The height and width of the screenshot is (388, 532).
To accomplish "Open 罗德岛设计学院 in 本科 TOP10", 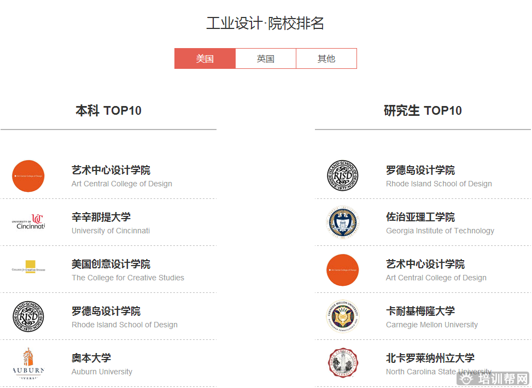I will [x=106, y=311].
